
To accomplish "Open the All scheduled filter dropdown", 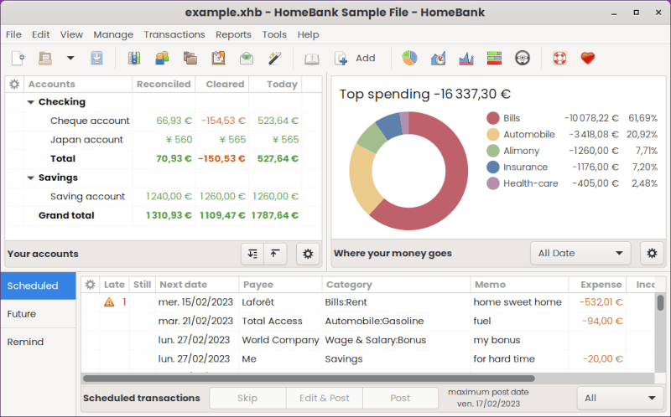I will click(x=620, y=399).
